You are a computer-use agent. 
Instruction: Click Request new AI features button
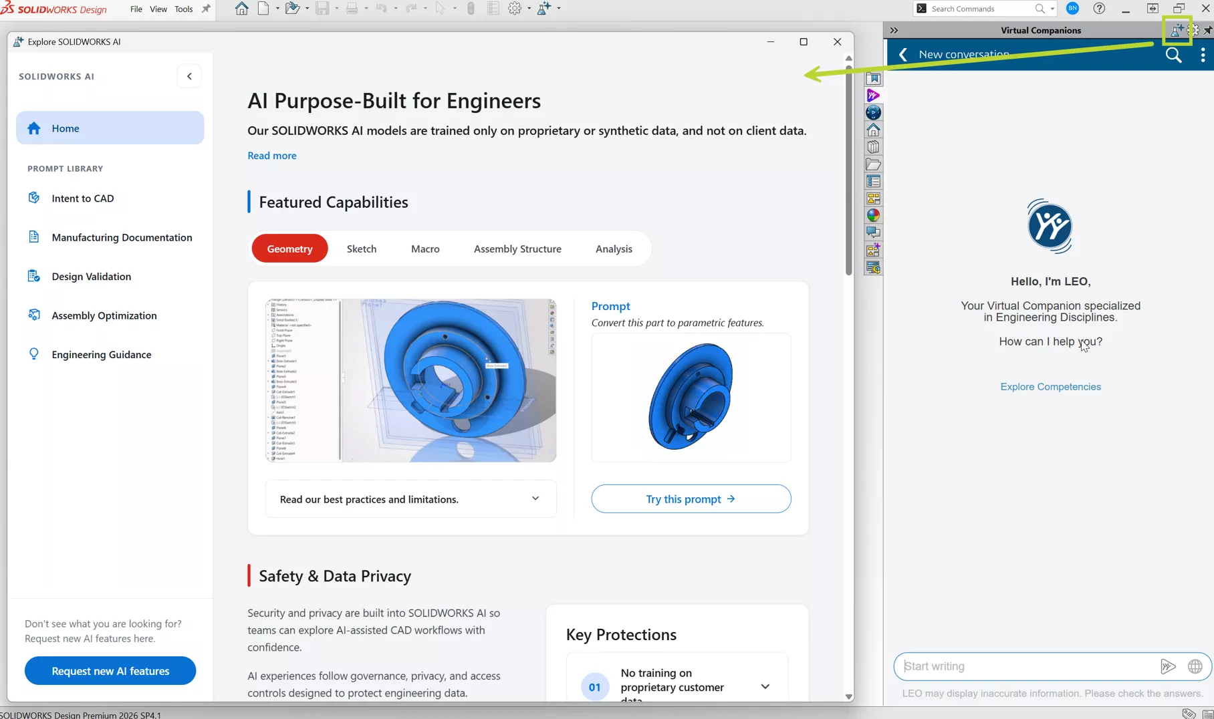(x=110, y=671)
